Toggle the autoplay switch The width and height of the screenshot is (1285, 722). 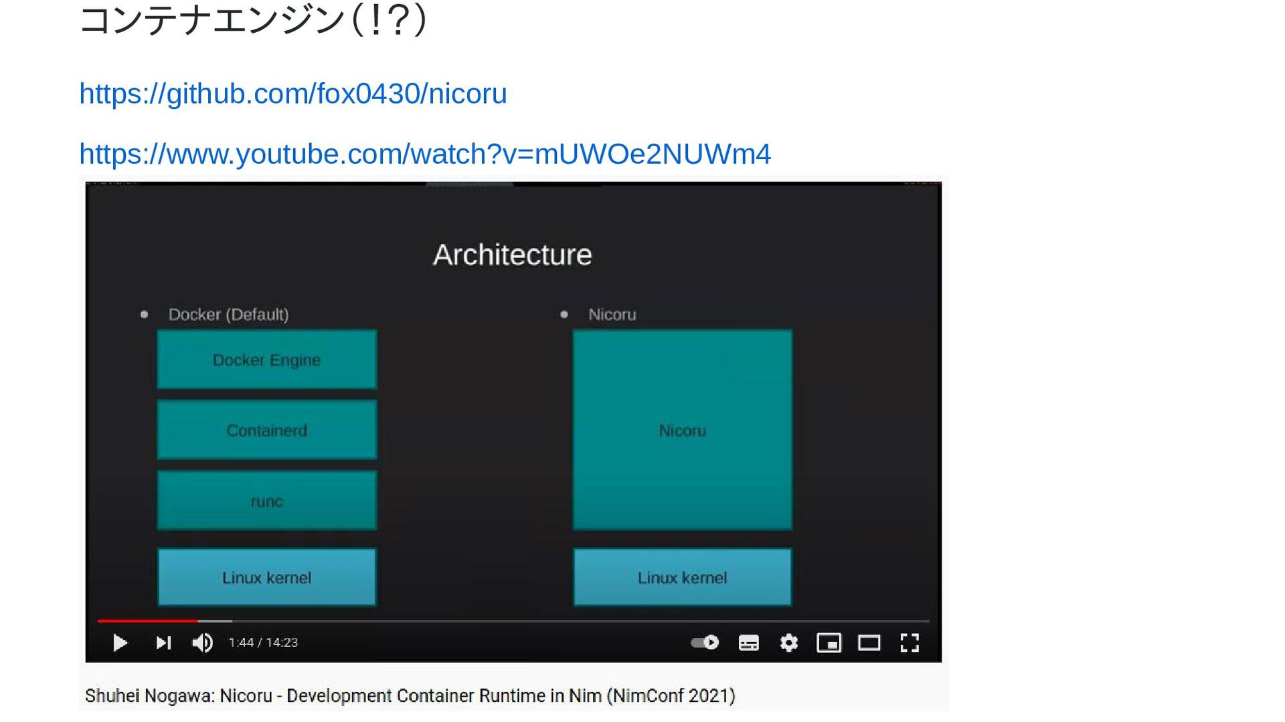pos(705,642)
